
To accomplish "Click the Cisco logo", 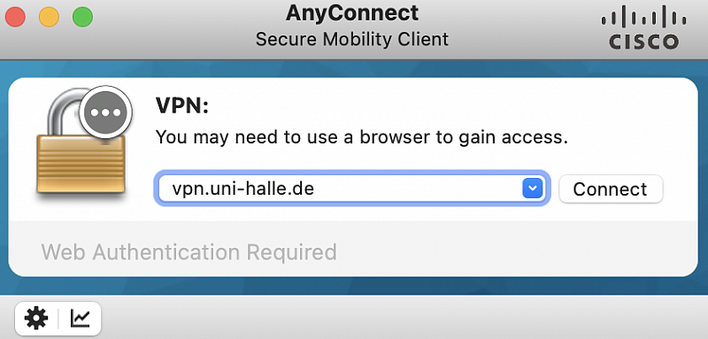I will coord(643,30).
